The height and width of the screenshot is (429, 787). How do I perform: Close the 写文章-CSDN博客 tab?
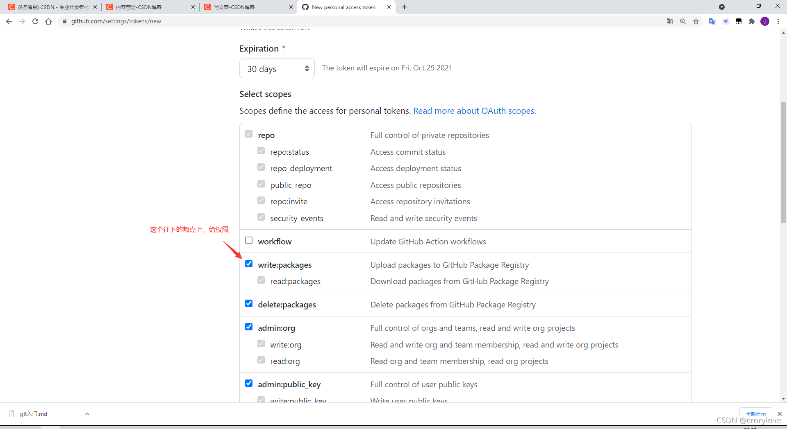pos(291,7)
